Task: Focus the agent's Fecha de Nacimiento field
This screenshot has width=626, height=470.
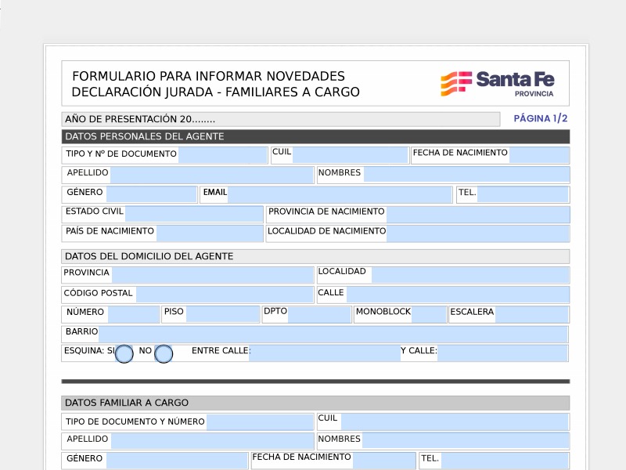Action: click(538, 155)
